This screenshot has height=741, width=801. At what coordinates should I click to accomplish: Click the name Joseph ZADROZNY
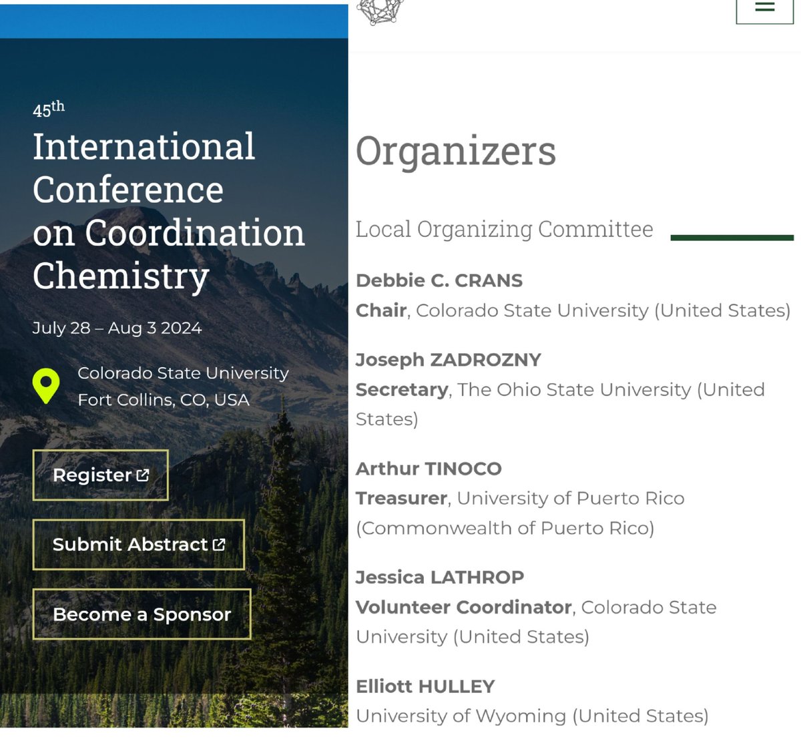(449, 360)
